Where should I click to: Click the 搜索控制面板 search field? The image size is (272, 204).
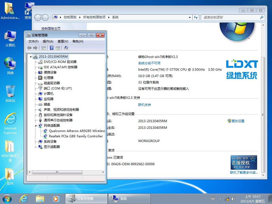[x=233, y=17]
